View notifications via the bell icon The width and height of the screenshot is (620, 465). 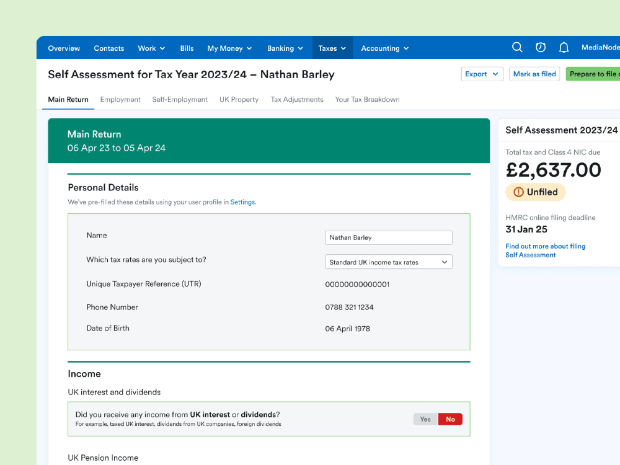[x=564, y=47]
